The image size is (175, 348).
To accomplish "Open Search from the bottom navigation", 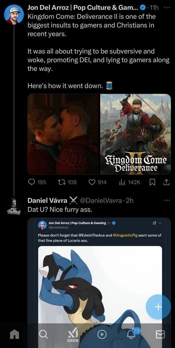I will [43, 334].
